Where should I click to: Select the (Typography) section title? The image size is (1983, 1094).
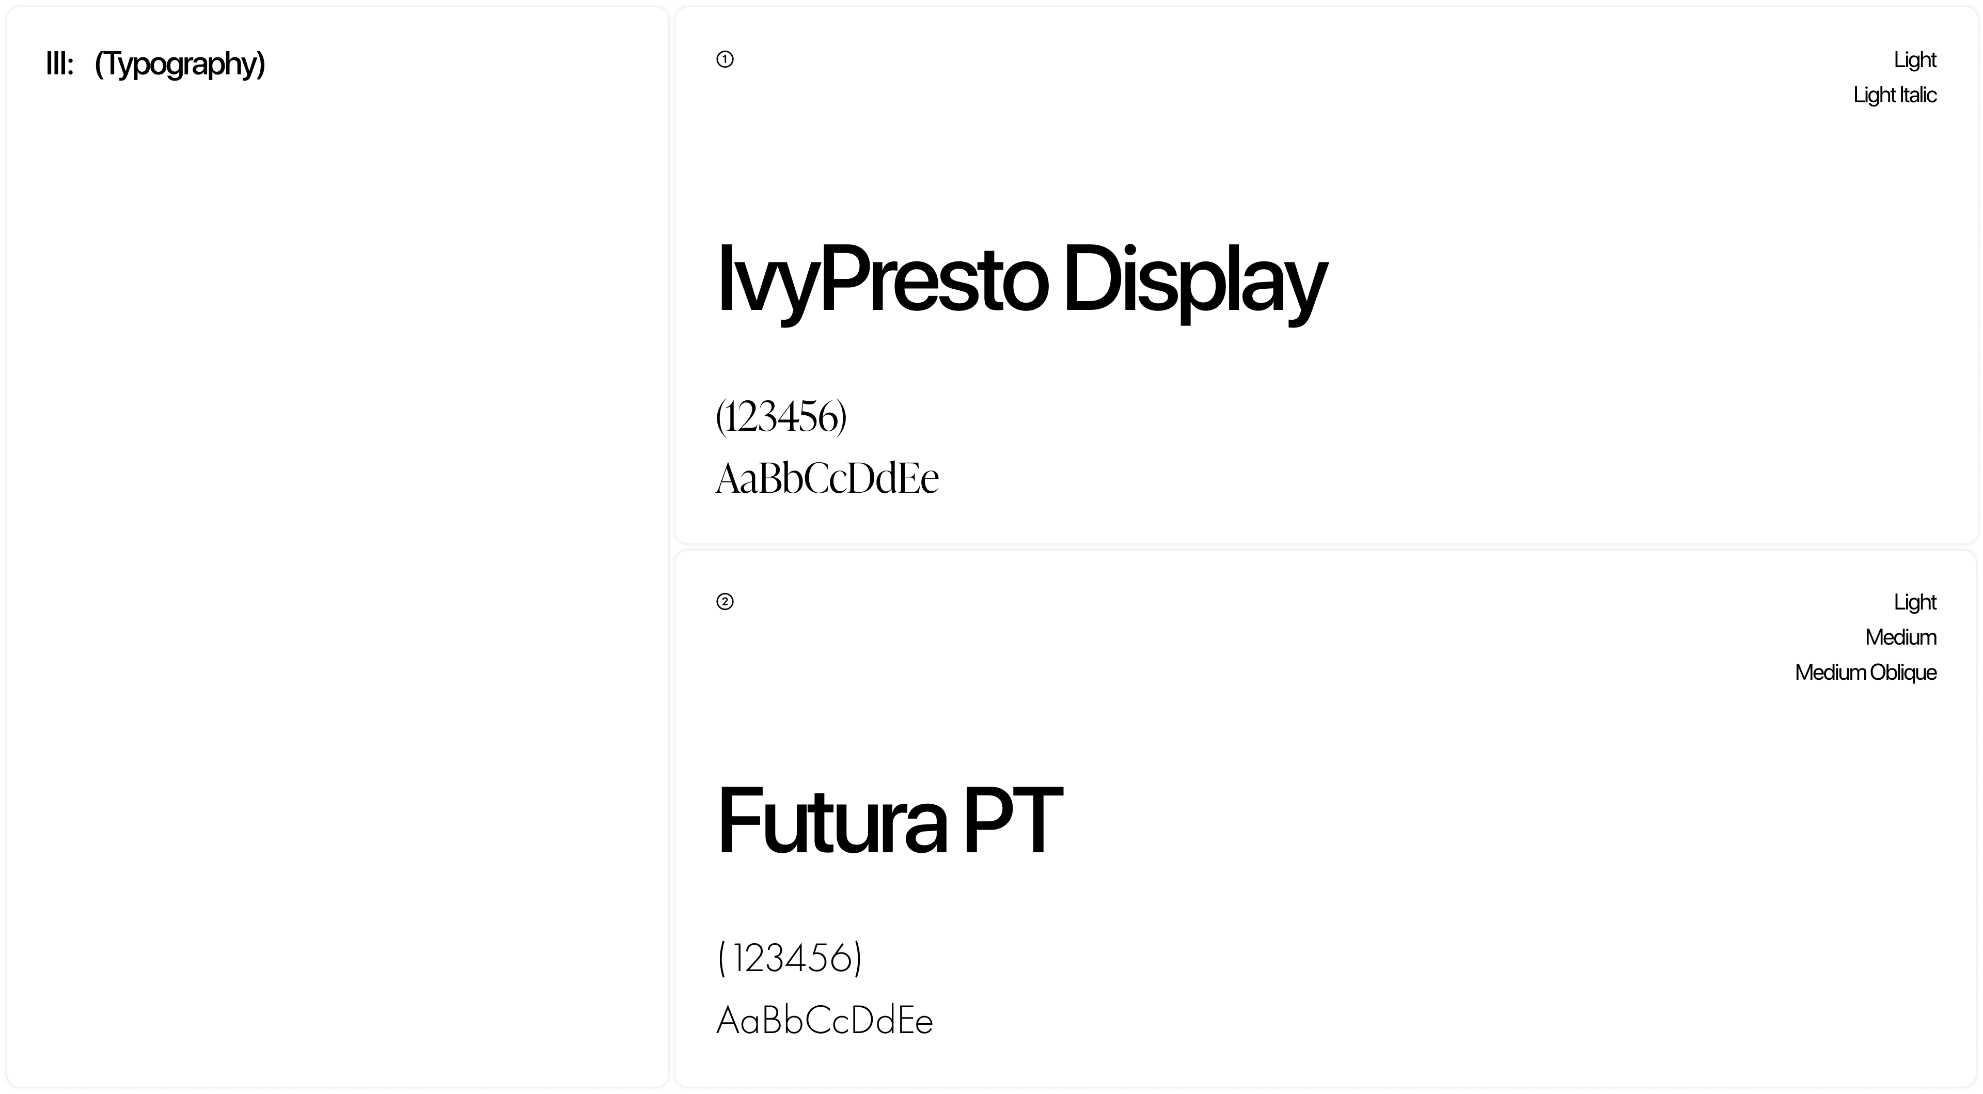point(179,64)
